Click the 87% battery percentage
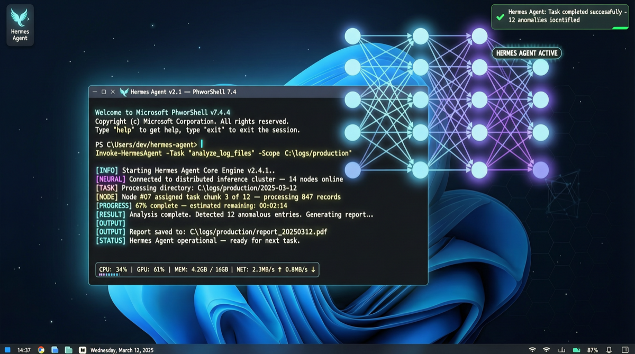635x354 pixels. (x=593, y=350)
